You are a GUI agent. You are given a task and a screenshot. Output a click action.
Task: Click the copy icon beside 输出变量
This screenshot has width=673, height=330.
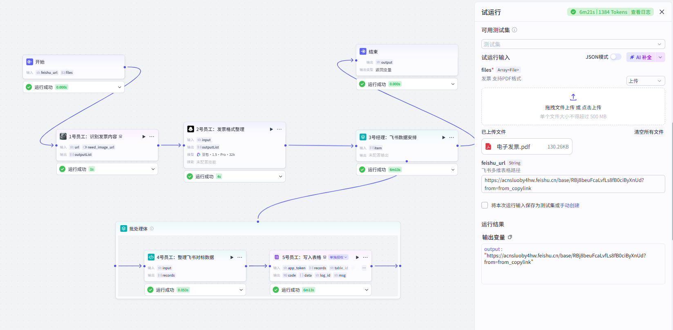[x=510, y=237]
